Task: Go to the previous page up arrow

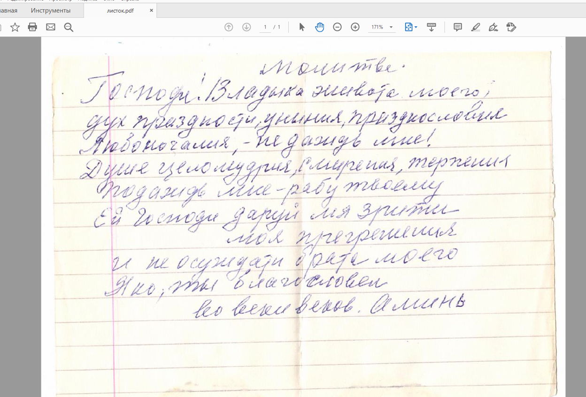Action: coord(229,27)
